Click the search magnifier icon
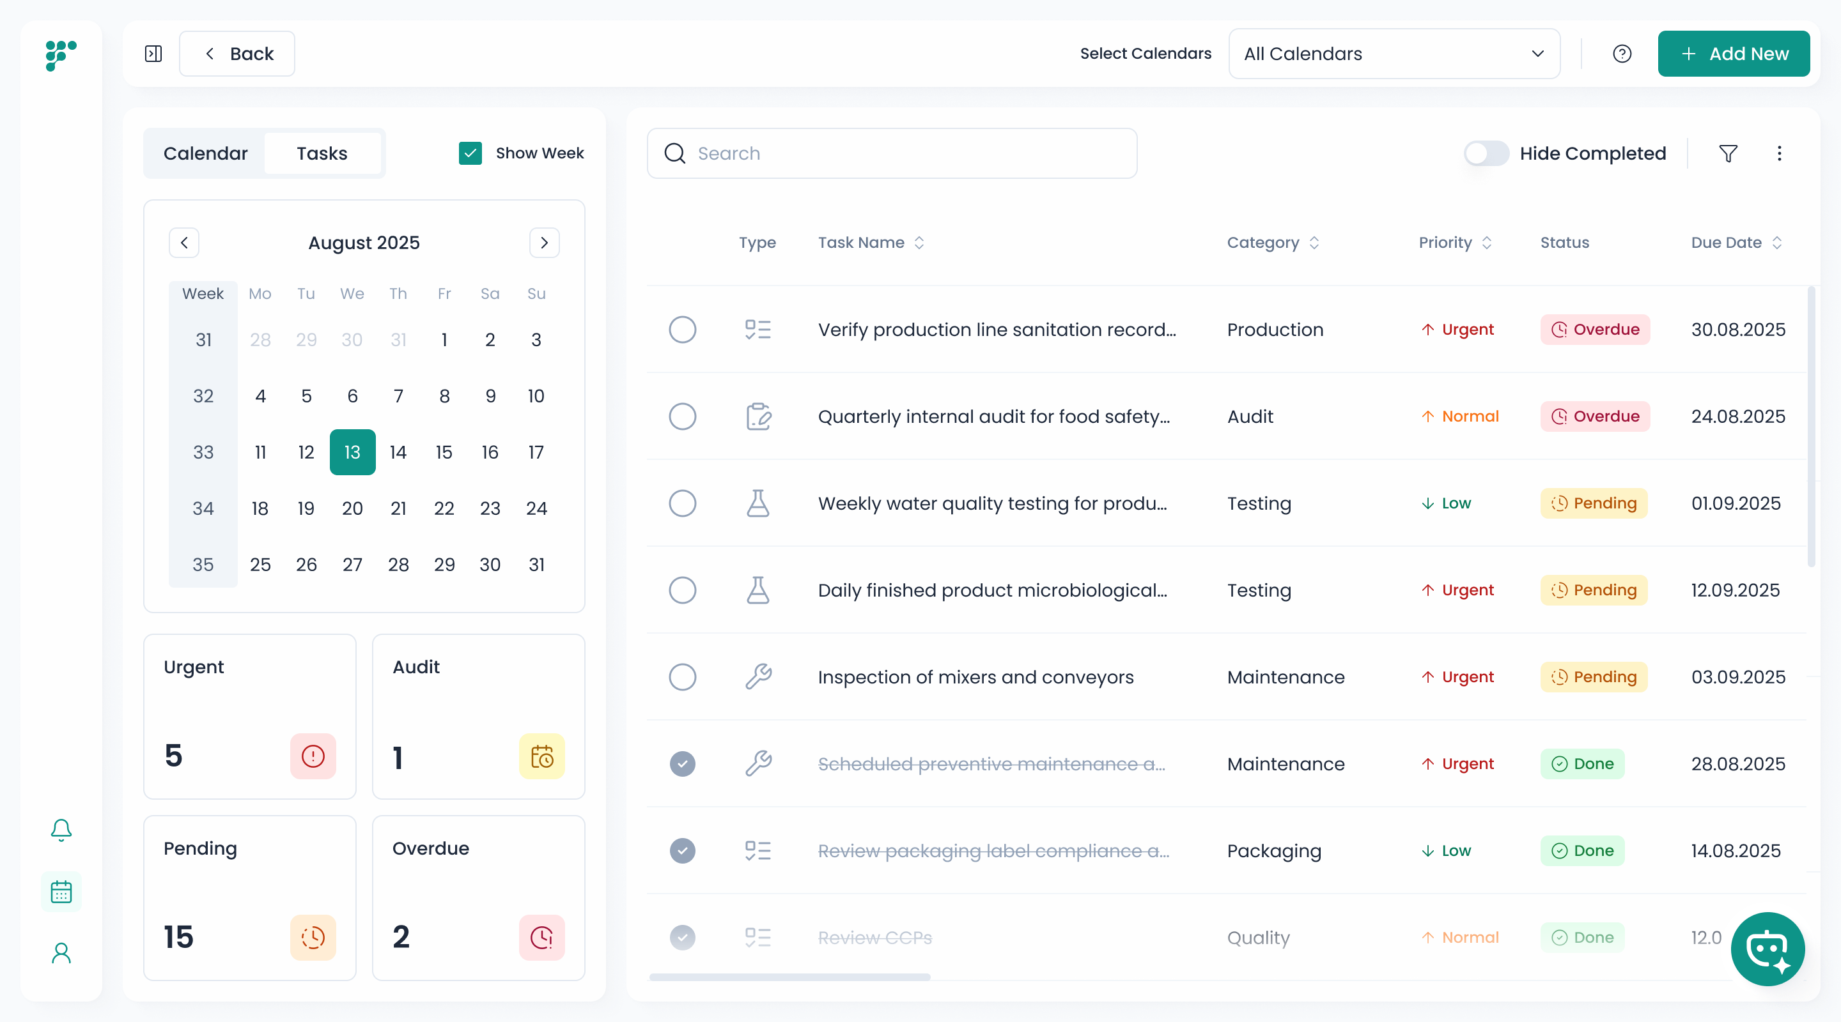Screen dimensions: 1841x1022 coord(674,153)
